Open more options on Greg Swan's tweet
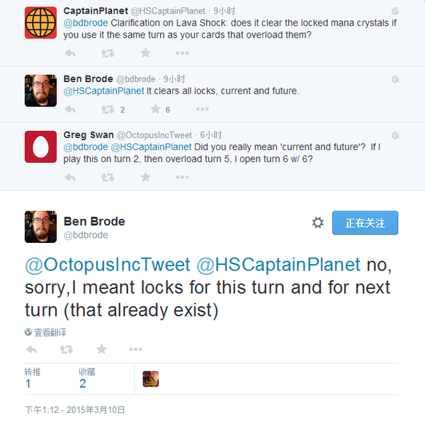Image resolution: width=425 pixels, height=437 pixels. [x=182, y=176]
